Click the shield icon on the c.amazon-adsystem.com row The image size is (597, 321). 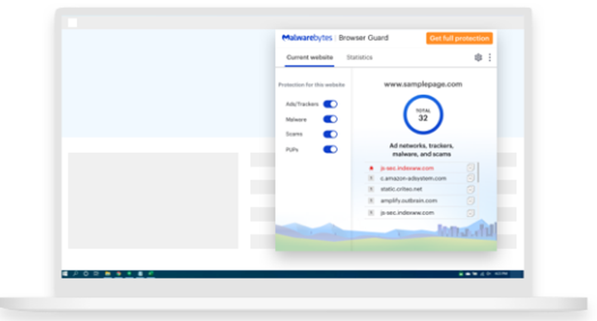470,178
